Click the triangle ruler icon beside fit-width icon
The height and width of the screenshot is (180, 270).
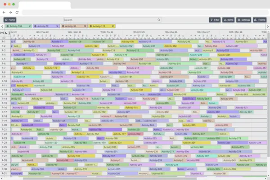click(6, 33)
